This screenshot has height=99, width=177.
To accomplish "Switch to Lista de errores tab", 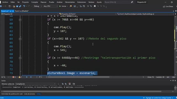I will tap(30, 94).
